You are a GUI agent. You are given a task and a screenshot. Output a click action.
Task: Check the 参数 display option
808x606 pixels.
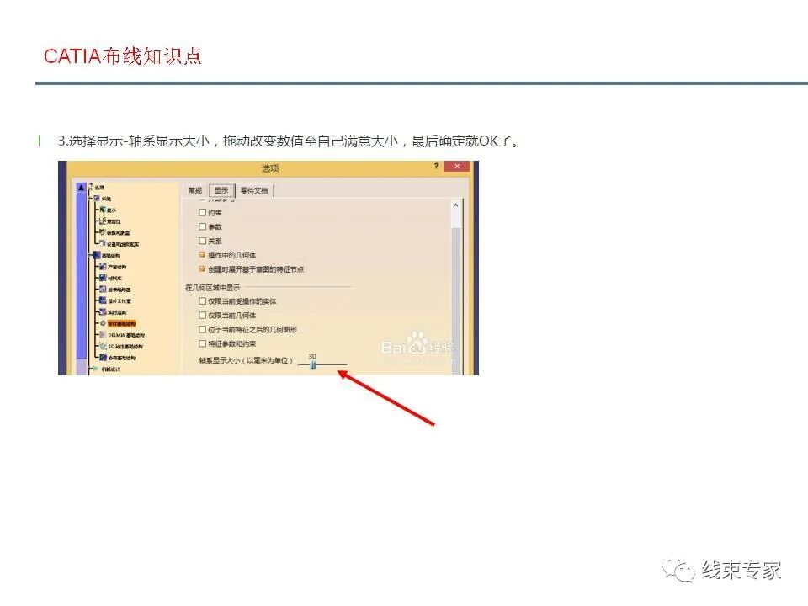coord(200,226)
